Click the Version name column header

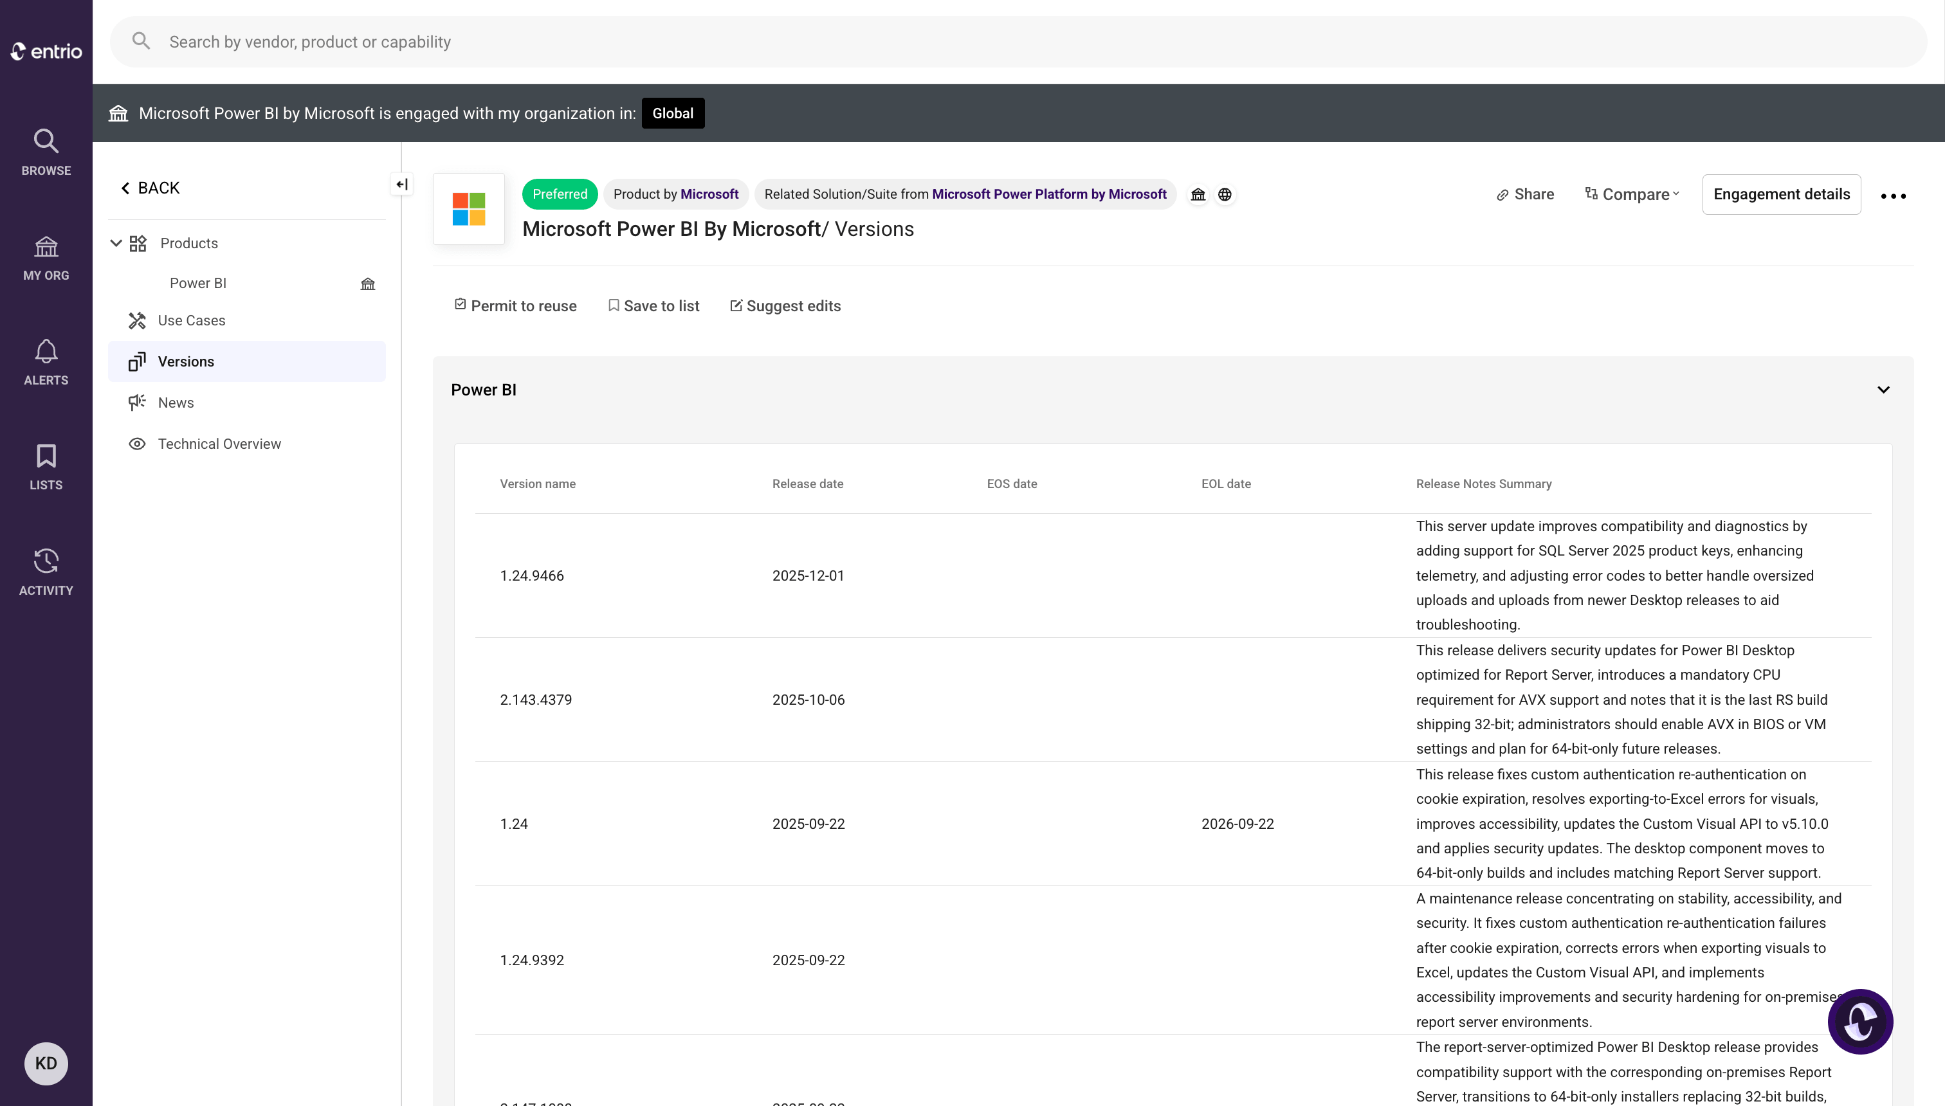(538, 484)
